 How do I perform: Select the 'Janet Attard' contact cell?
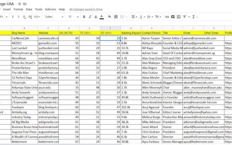click(x=152, y=127)
